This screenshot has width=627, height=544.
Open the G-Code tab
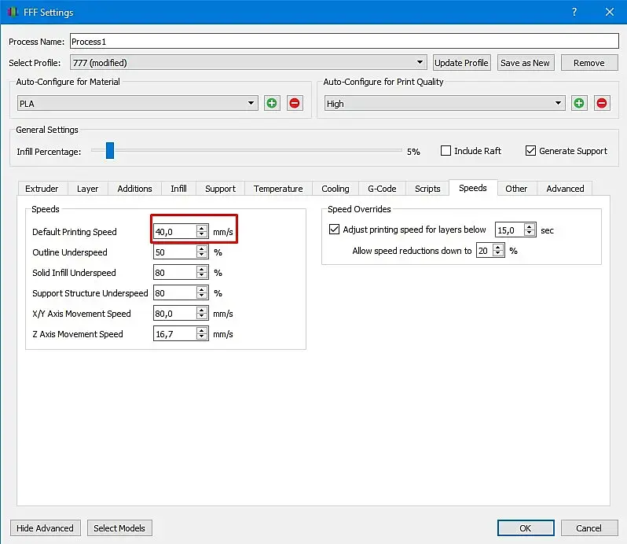pos(382,189)
